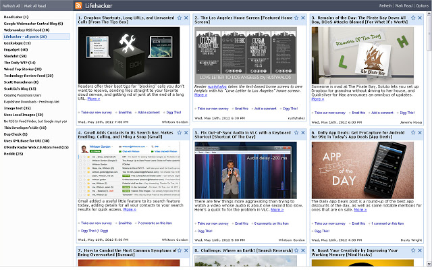Click the vertical scrollbar thumb
The image size is (432, 270).
429,33
